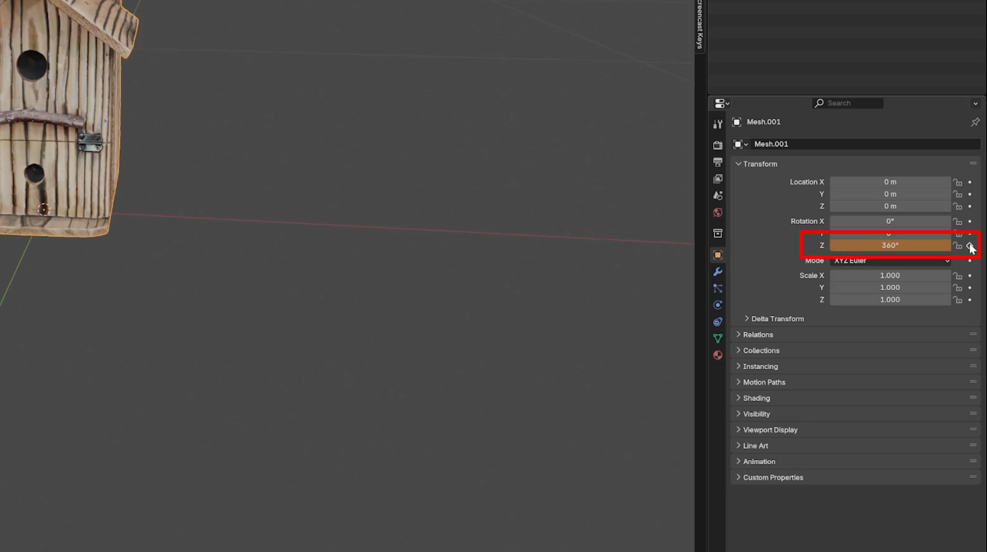Open the rotation Mode dropdown

[891, 261]
